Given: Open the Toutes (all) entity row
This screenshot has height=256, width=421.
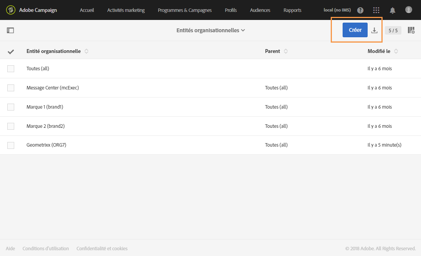Looking at the screenshot, I should pos(210,68).
